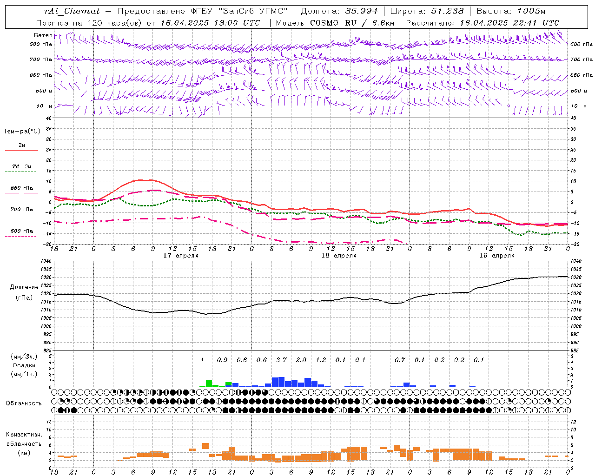Screen dimensions: 595x476
Task: Click the "18 апреля" date label
Action: (x=339, y=256)
